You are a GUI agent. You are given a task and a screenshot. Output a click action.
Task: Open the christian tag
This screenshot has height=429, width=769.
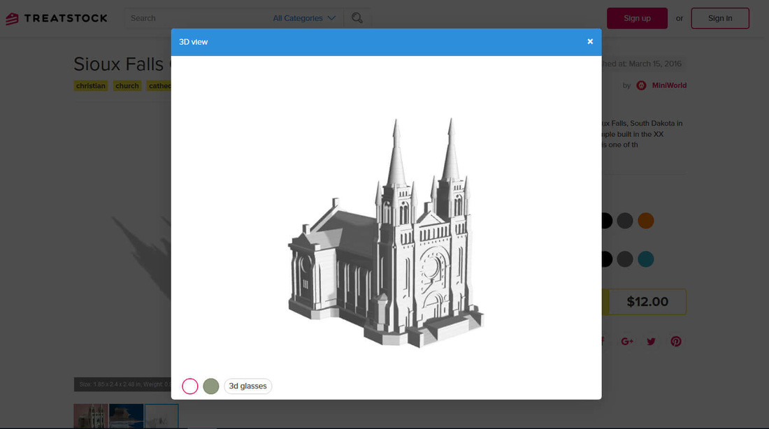tap(90, 85)
